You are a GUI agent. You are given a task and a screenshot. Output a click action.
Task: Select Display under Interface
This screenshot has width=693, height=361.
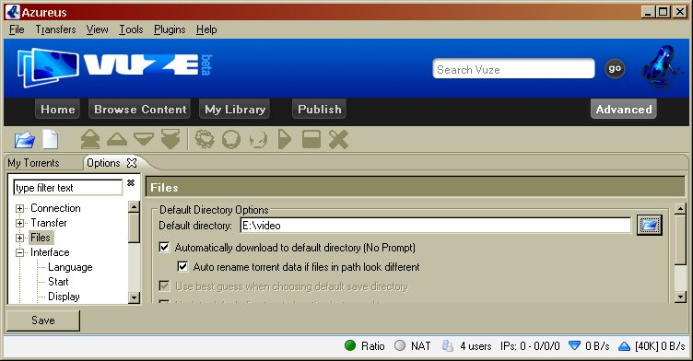tap(65, 297)
